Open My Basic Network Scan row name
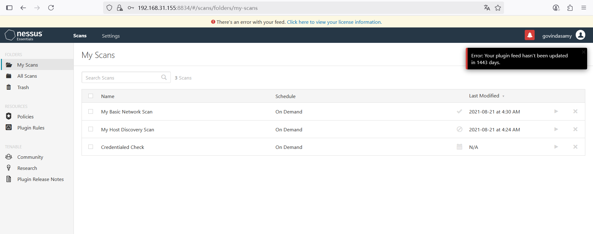This screenshot has width=593, height=234. point(127,112)
